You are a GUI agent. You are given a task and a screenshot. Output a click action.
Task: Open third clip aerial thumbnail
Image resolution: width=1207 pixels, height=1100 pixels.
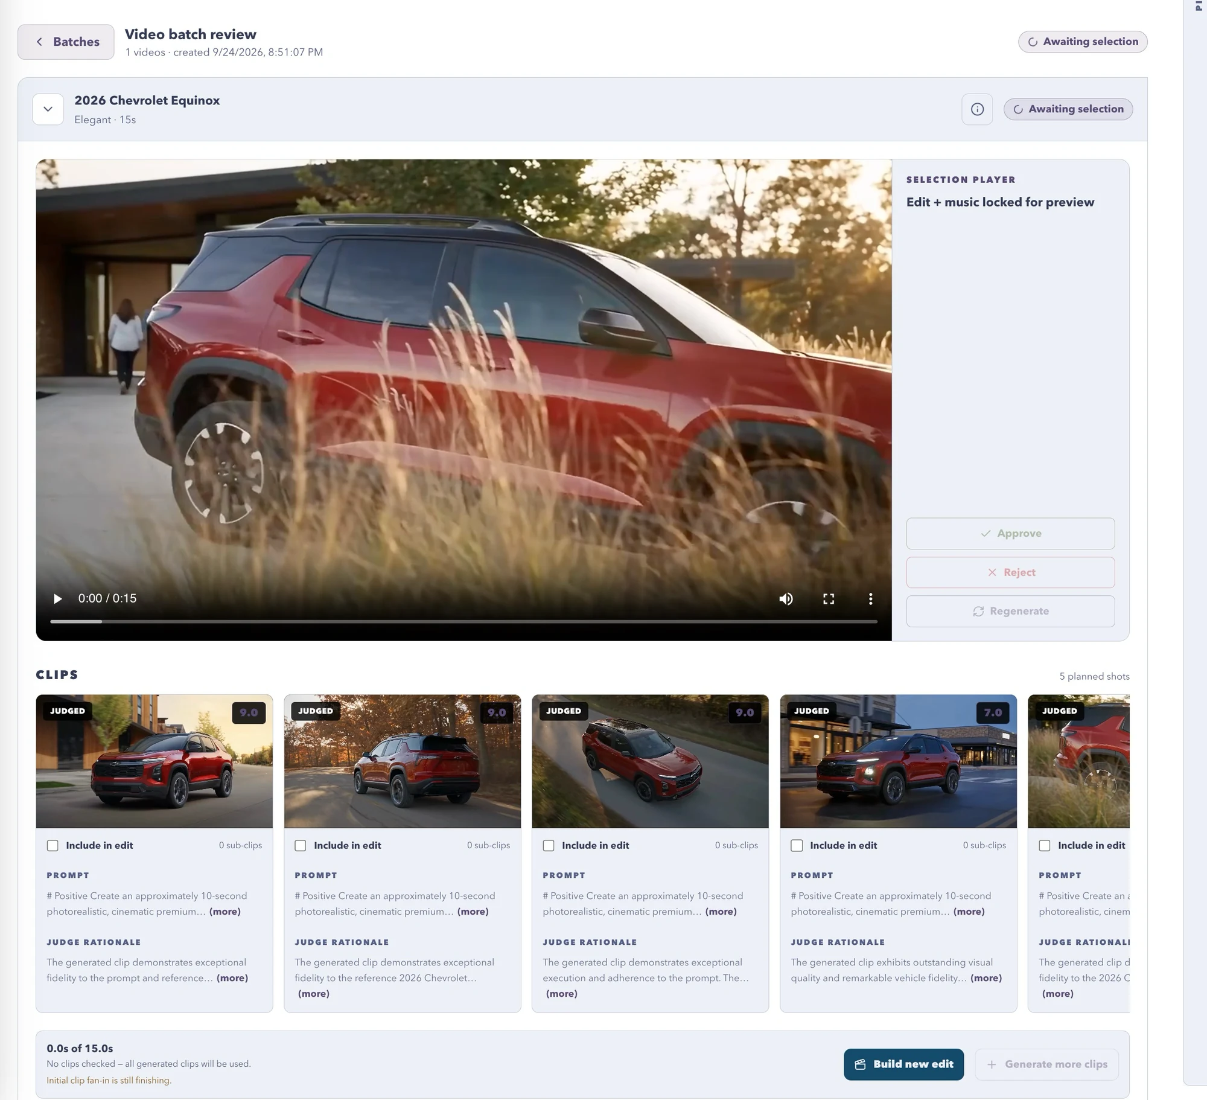pyautogui.click(x=650, y=761)
